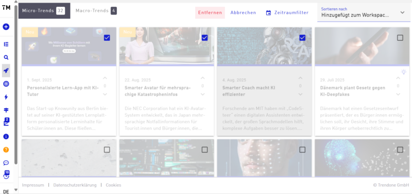Upvote the Personalisierte Lern-App card
This screenshot has height=194, width=412.
point(105,78)
